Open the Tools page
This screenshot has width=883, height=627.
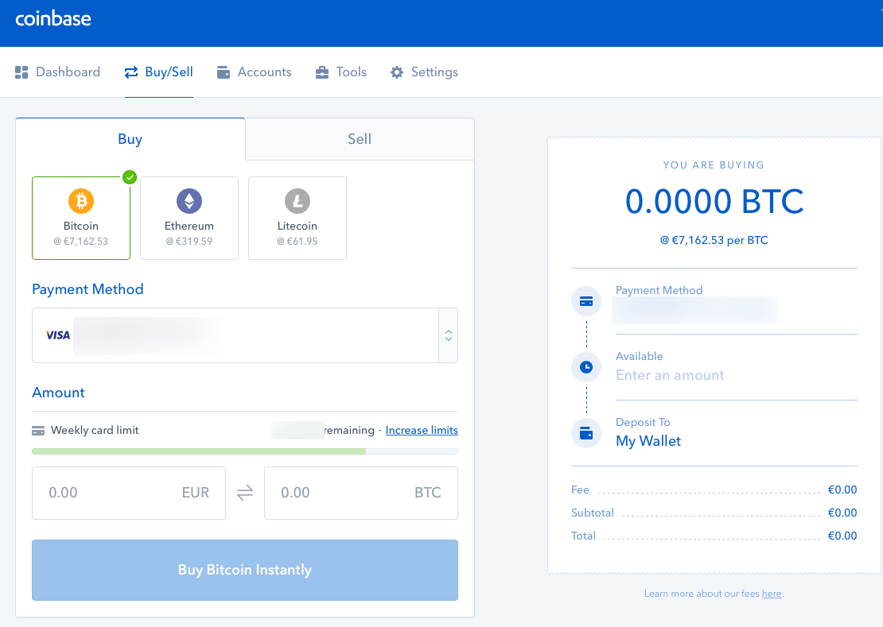click(x=340, y=72)
